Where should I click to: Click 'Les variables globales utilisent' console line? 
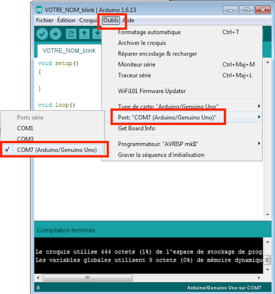pos(149,260)
